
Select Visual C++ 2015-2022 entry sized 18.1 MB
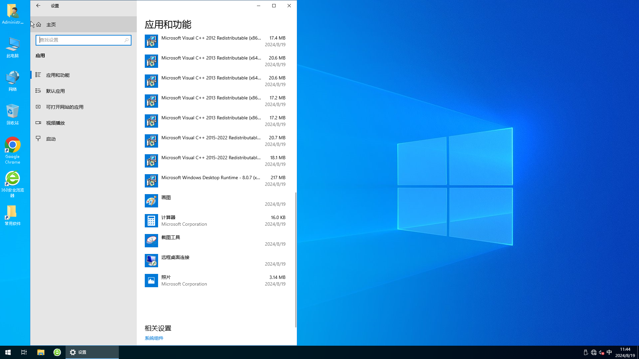215,161
